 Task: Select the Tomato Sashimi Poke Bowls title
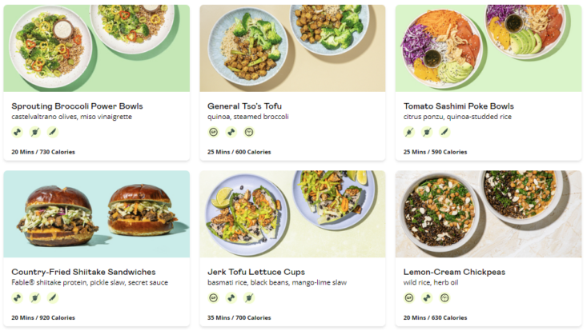pyautogui.click(x=458, y=106)
